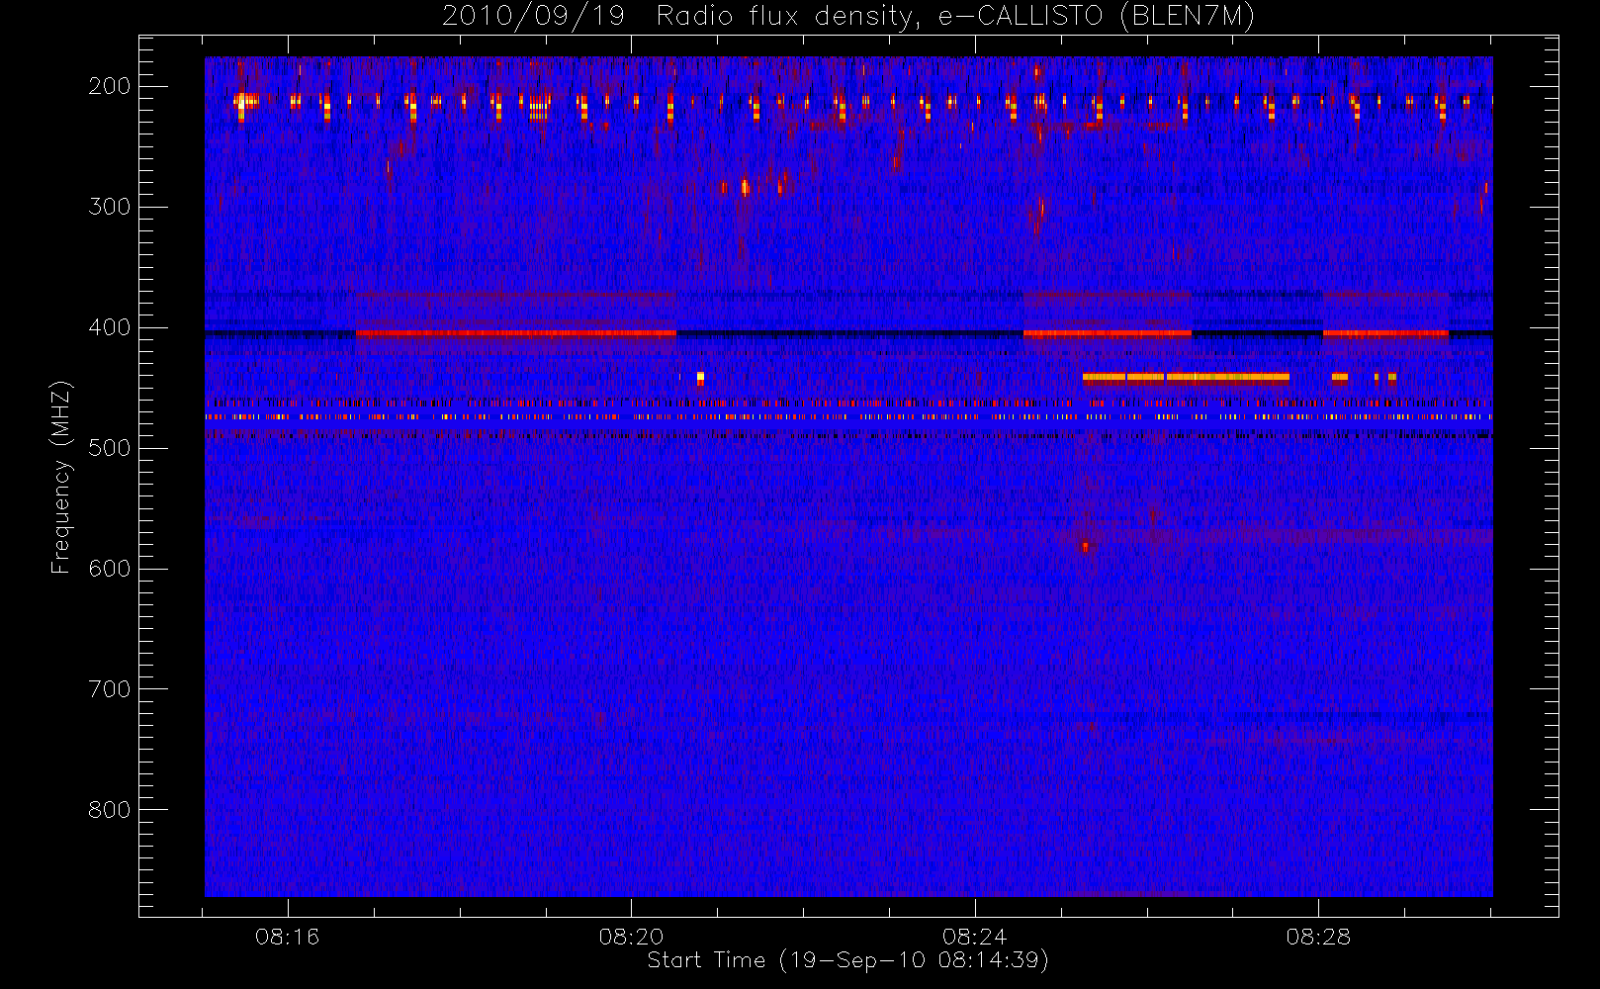
Task: Click the 400 frequency axis label
Action: [110, 327]
